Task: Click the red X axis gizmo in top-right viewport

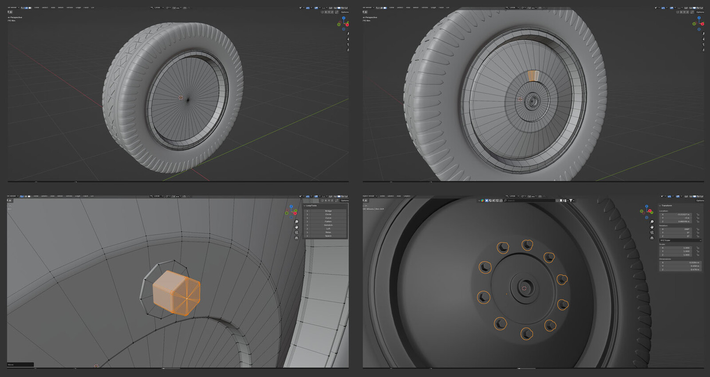Action: point(702,24)
